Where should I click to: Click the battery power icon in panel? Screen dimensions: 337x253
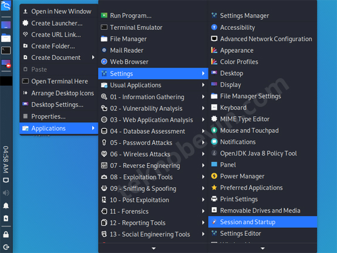[x=6, y=218]
